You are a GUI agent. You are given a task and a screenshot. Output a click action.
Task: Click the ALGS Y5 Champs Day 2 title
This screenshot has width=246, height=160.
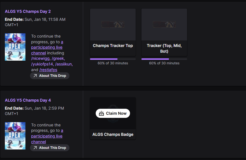pyautogui.click(x=28, y=11)
